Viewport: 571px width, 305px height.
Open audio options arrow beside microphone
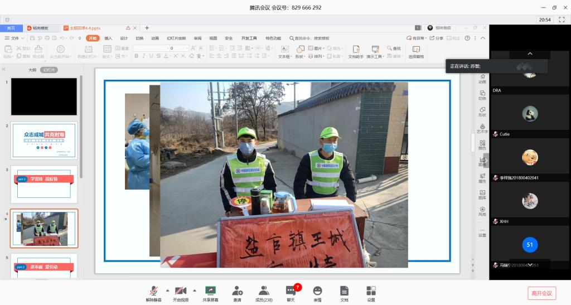coord(167,291)
